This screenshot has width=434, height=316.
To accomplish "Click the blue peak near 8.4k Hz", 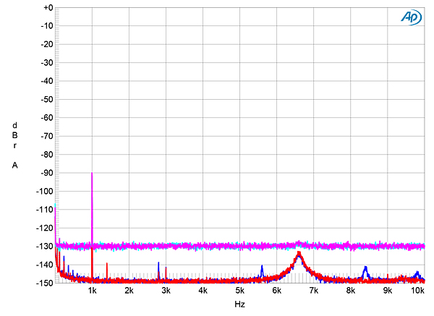I will [365, 268].
